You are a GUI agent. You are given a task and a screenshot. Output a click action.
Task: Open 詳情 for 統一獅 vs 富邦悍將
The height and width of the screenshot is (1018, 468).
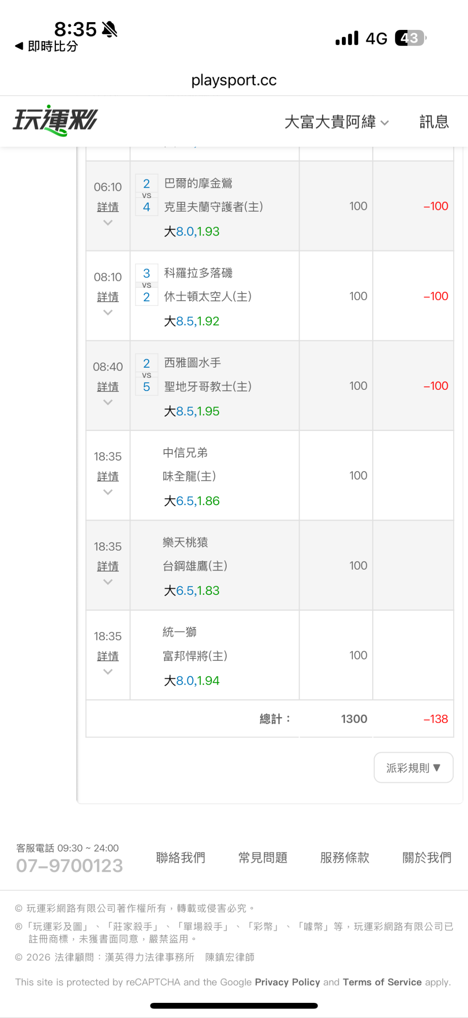point(108,656)
